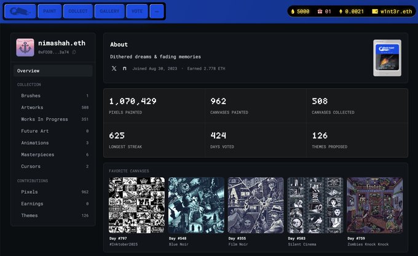
Task: Copy the wallet address 0xFD3B...3a74
Action: (x=74, y=52)
